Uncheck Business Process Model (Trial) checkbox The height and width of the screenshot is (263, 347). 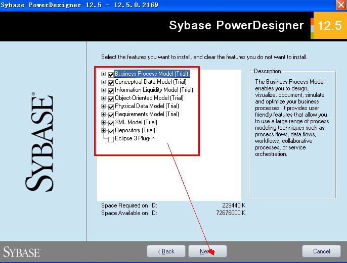[x=111, y=75]
